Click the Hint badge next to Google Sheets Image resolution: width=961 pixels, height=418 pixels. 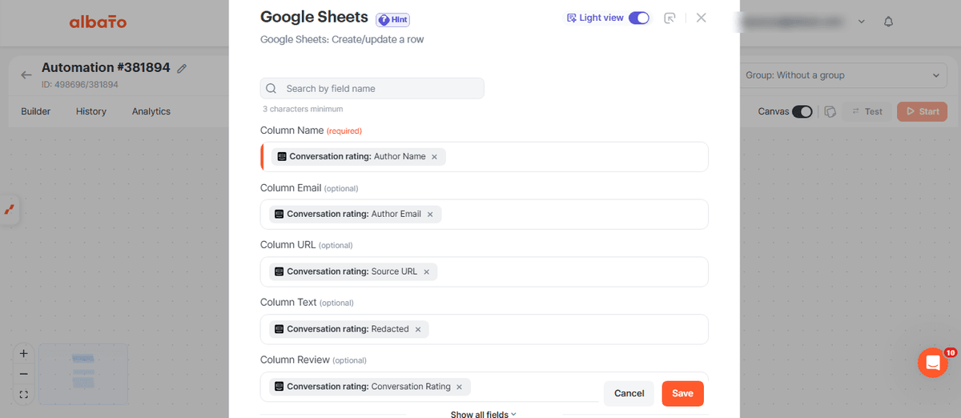(393, 19)
